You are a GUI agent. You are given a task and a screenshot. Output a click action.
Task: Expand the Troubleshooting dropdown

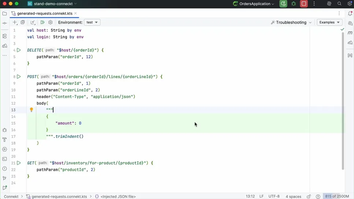[x=291, y=22]
